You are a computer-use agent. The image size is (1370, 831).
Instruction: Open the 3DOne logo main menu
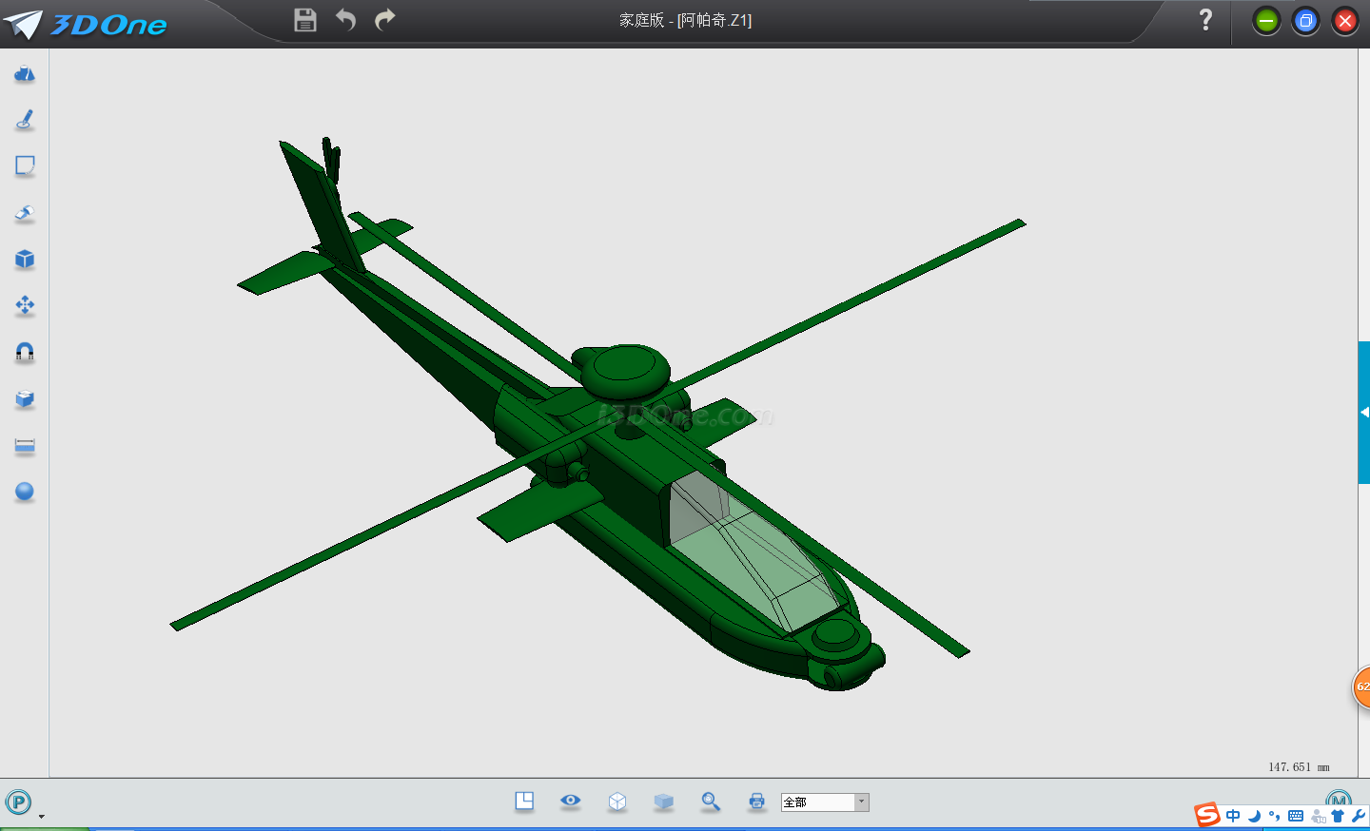pyautogui.click(x=86, y=24)
